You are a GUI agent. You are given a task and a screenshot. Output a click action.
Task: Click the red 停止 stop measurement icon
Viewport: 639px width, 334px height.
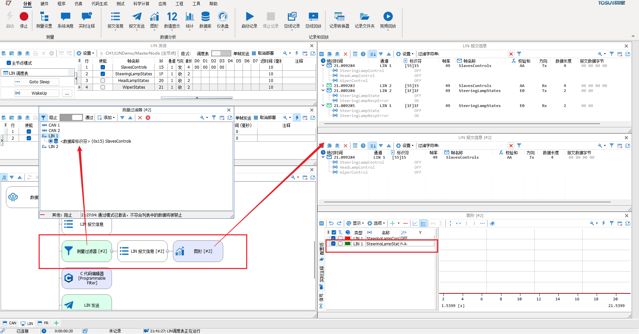(x=24, y=17)
